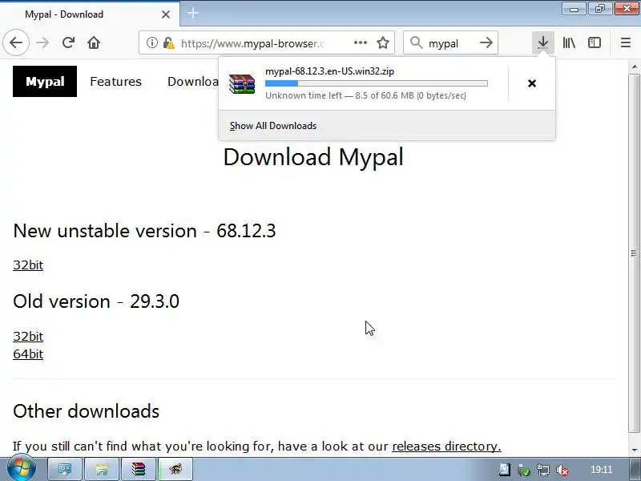Select the Mypal - Download tab
Screen dimensions: 641x481
click(90, 14)
